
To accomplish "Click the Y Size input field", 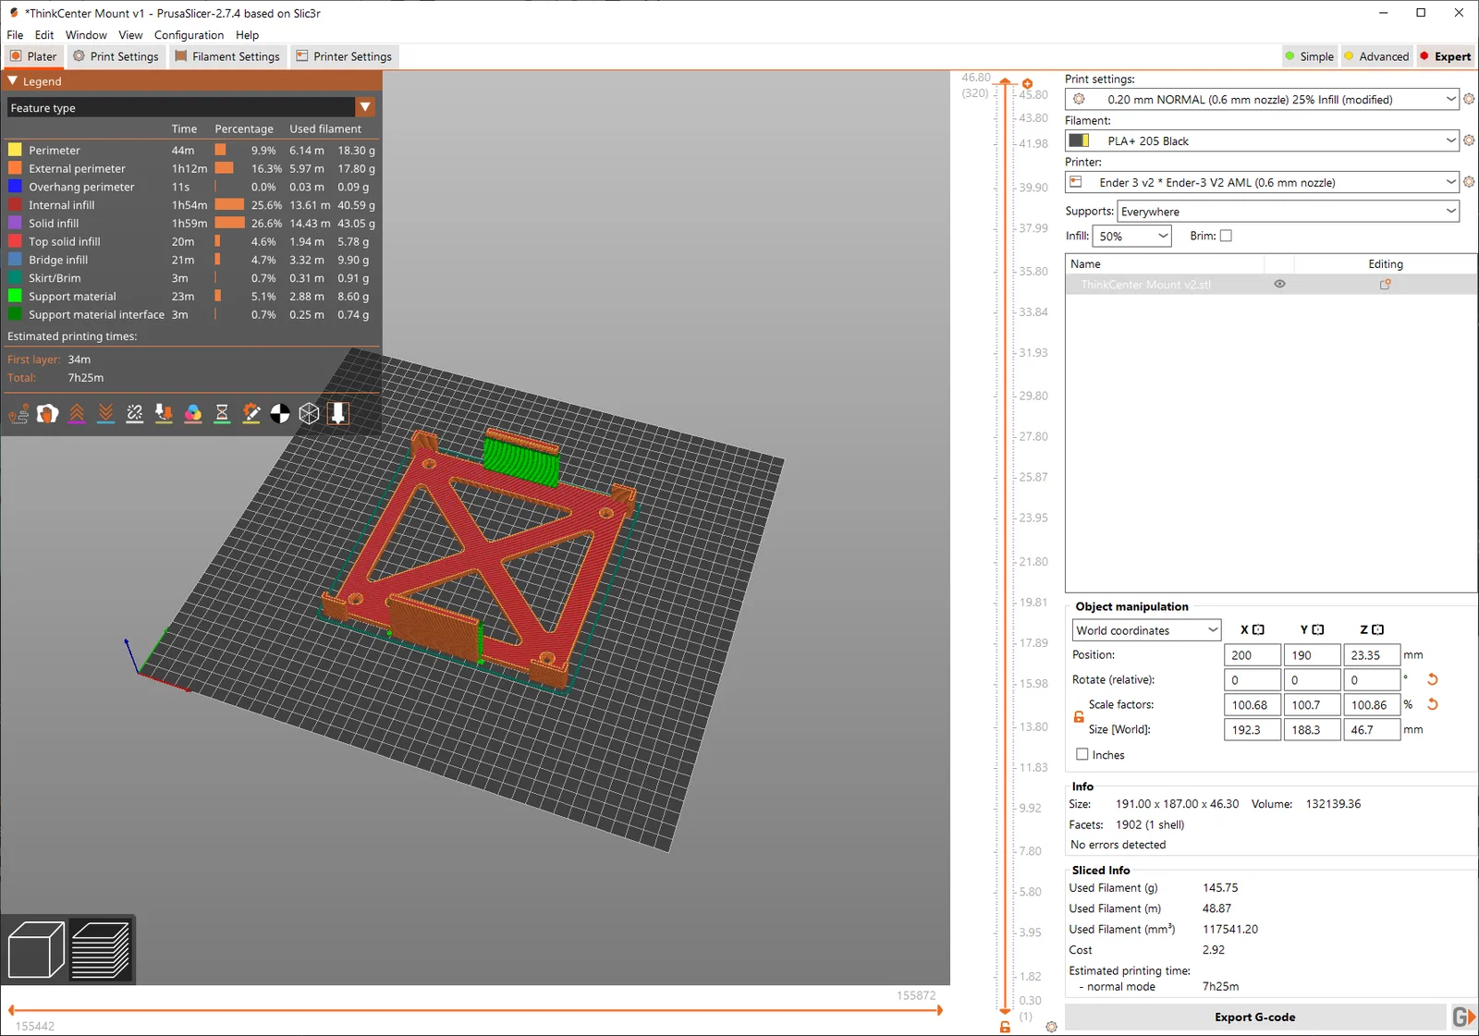I will tap(1313, 730).
